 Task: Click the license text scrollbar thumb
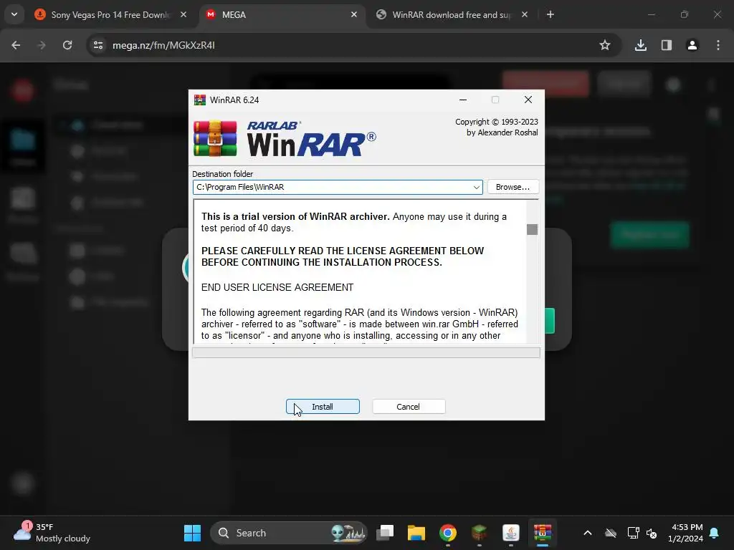click(533, 229)
